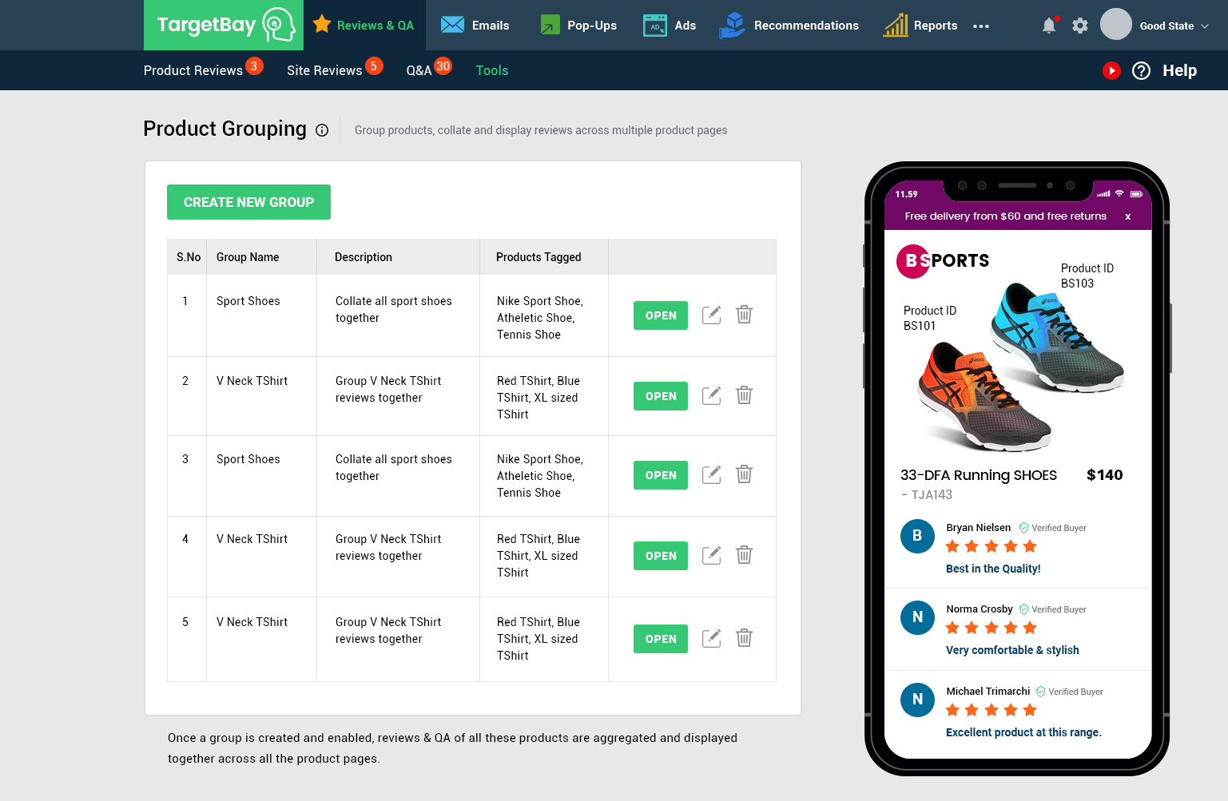Image resolution: width=1228 pixels, height=801 pixels.
Task: Open the Pop-Ups section
Action: click(x=578, y=26)
